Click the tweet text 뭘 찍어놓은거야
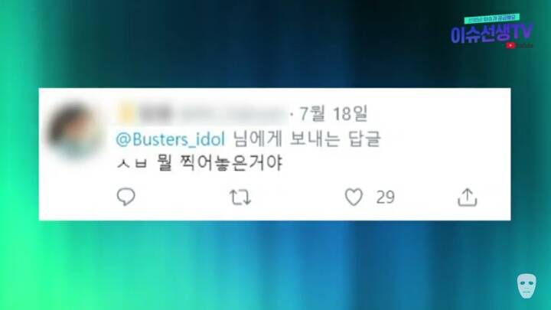 pyautogui.click(x=220, y=163)
